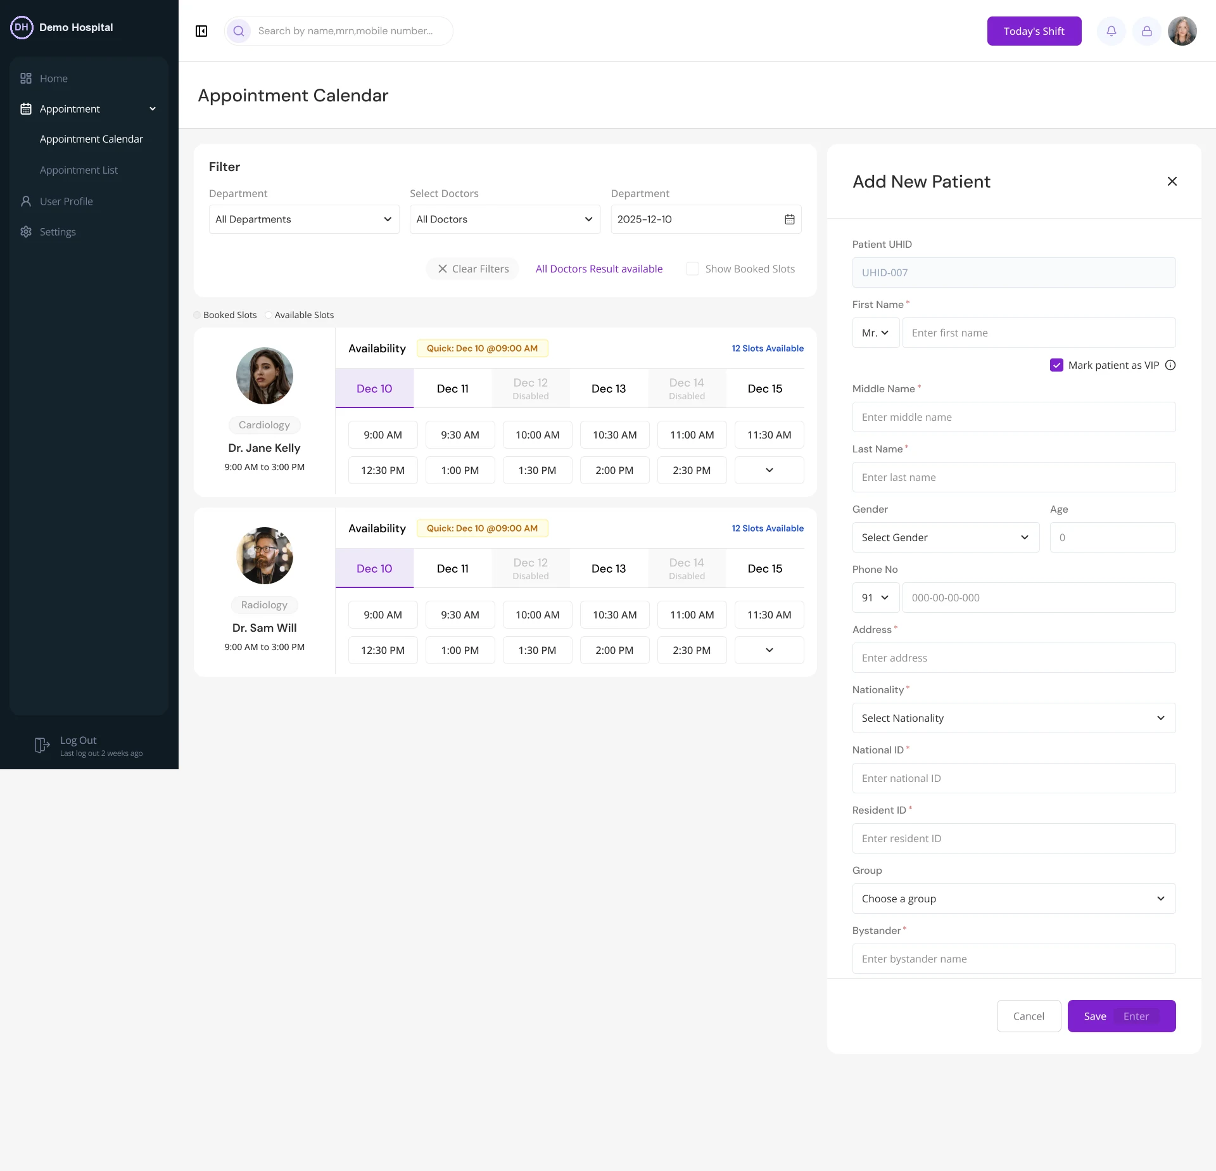Click Dr. Sam Will's photo
This screenshot has height=1171, width=1216.
point(265,556)
